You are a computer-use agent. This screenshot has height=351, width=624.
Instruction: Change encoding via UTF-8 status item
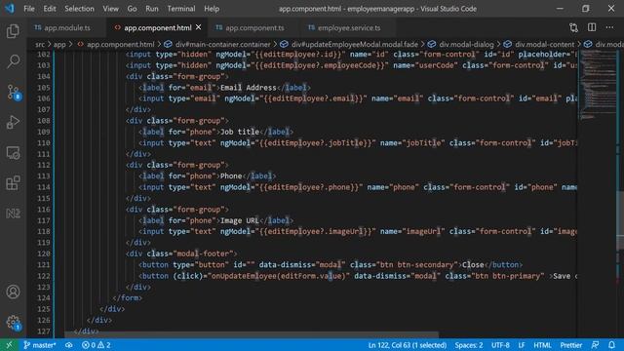click(500, 345)
